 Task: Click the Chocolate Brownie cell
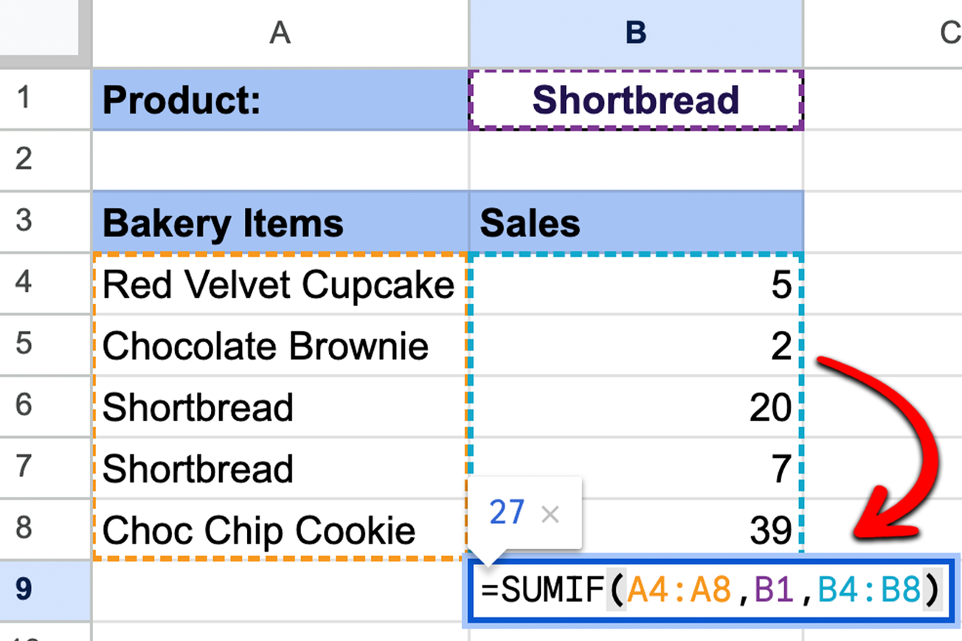[x=279, y=345]
